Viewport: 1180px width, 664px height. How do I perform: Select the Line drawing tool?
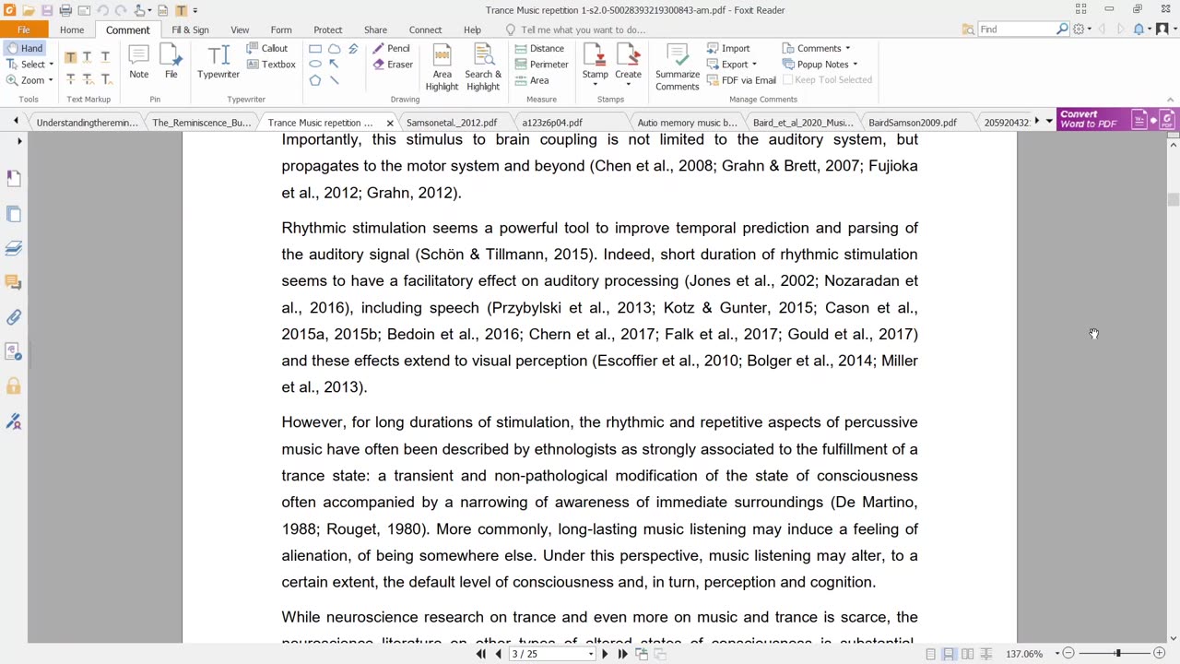(334, 80)
